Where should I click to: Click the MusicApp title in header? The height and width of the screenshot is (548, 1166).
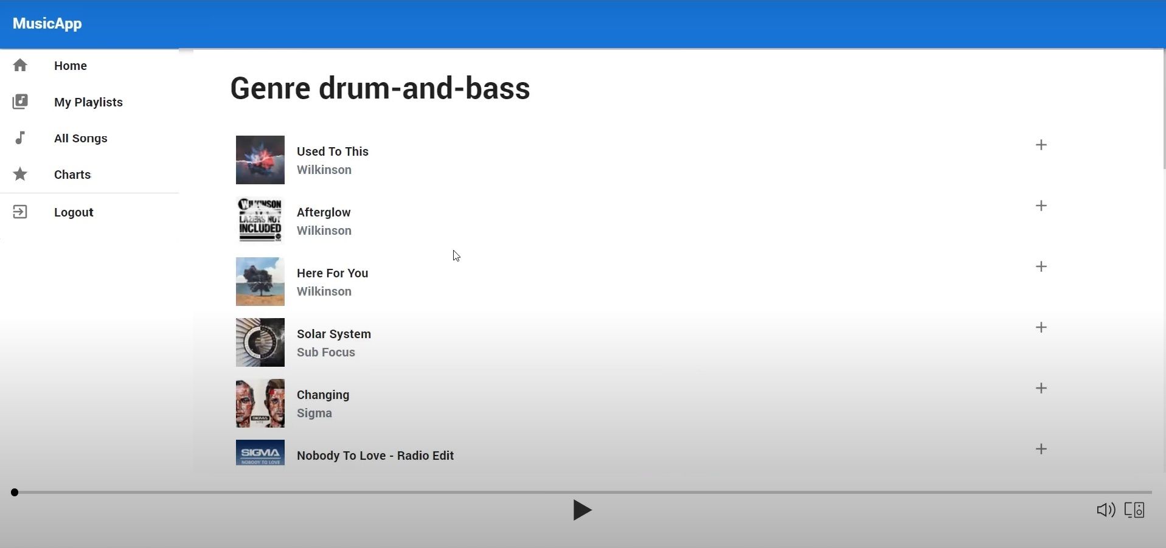[47, 24]
